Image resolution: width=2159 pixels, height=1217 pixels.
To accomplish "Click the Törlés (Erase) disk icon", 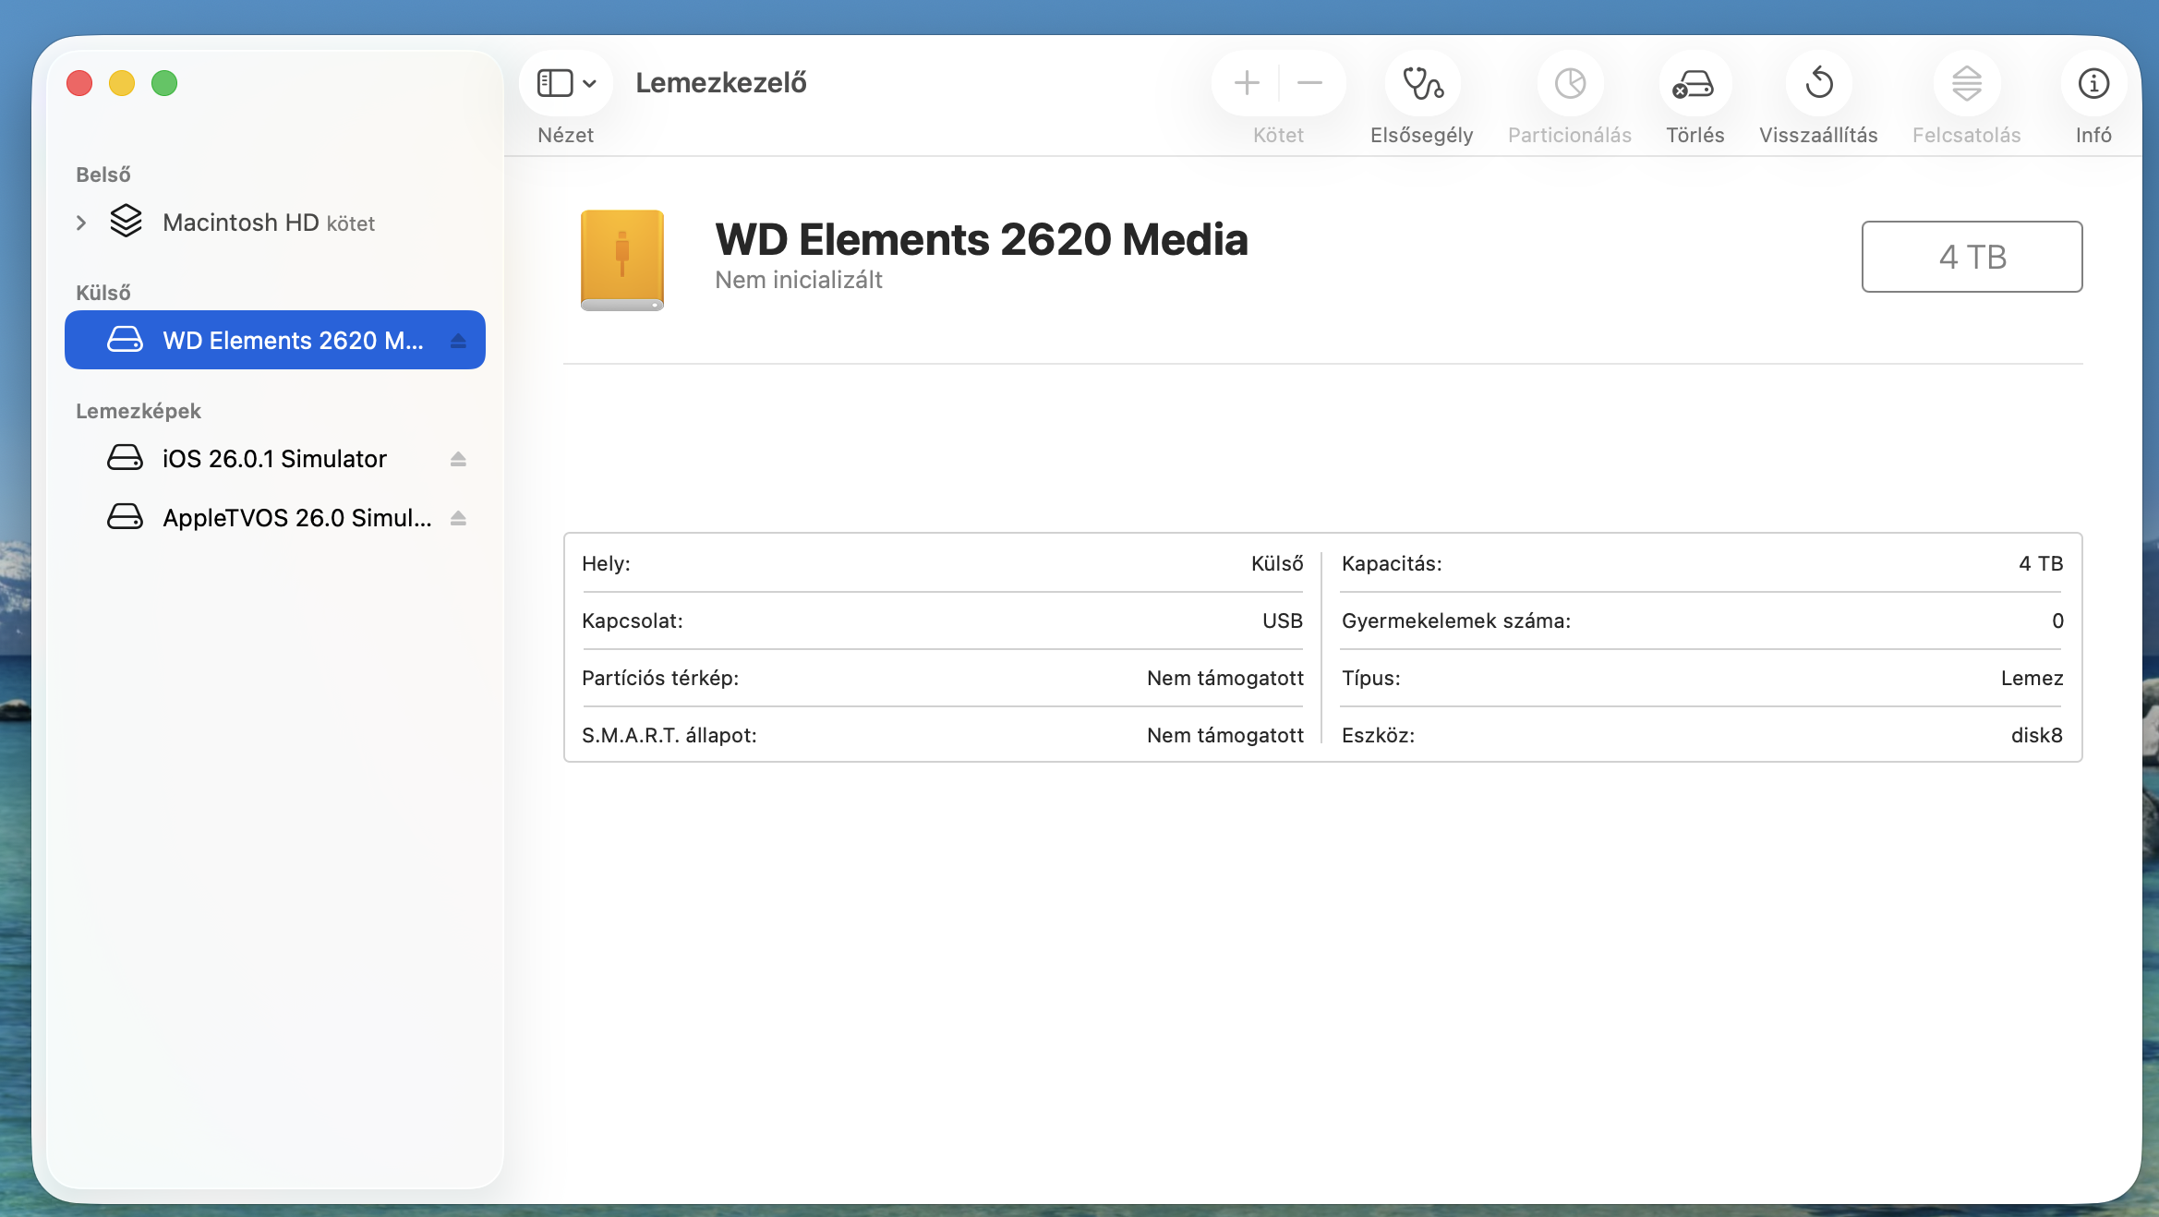I will coord(1694,83).
